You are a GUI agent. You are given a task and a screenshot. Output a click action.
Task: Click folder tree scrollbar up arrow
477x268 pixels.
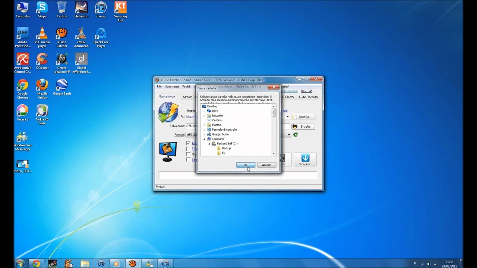click(274, 106)
